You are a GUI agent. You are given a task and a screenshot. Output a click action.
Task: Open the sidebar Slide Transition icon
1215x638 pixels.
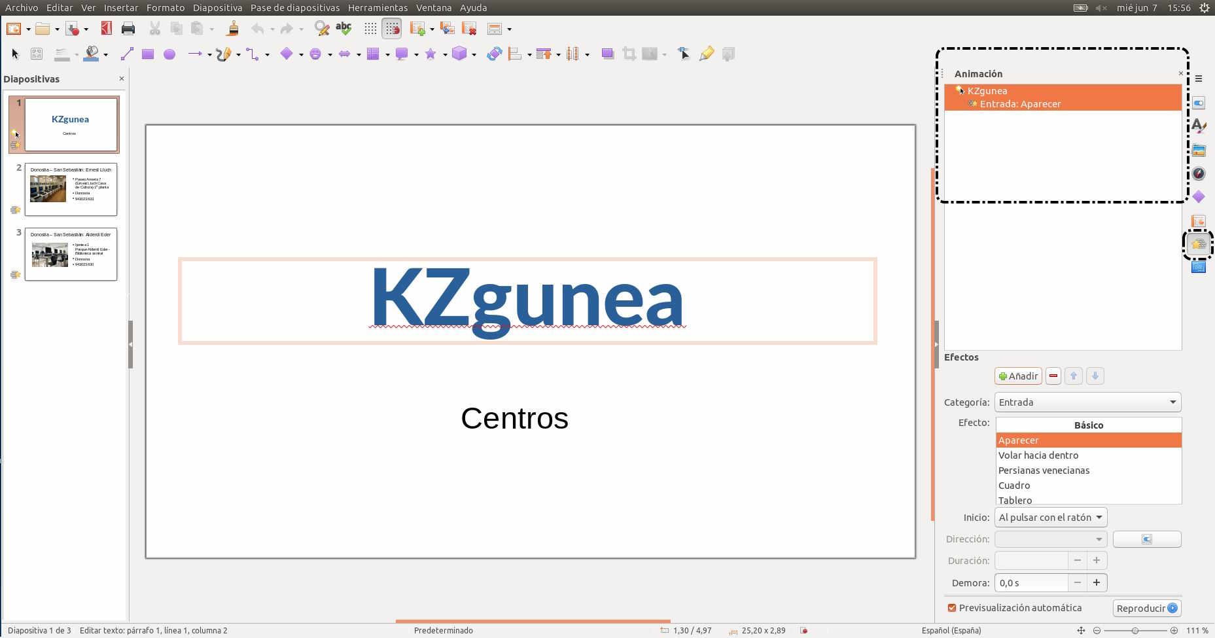[x=1199, y=221]
